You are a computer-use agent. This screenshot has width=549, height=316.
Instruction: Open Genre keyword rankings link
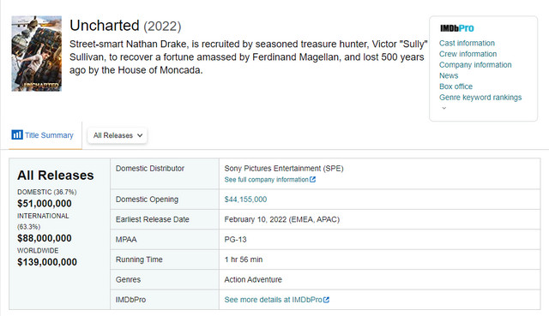480,97
